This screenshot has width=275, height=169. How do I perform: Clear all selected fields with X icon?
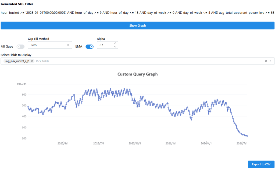(266, 61)
